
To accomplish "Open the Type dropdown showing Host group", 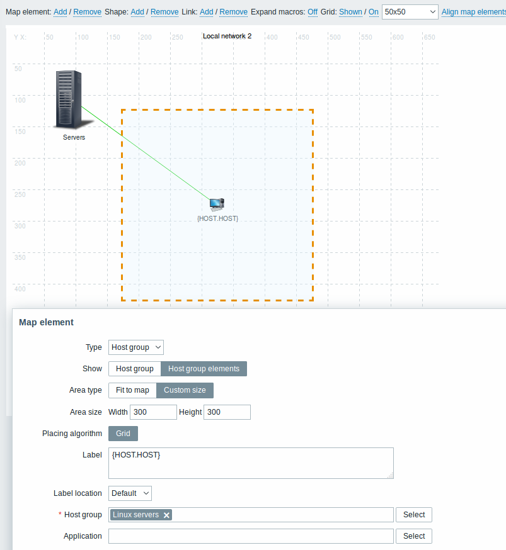I will click(x=136, y=347).
